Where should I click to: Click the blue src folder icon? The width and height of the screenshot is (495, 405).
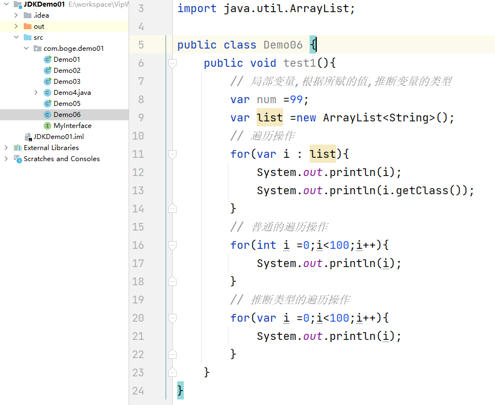pos(28,38)
